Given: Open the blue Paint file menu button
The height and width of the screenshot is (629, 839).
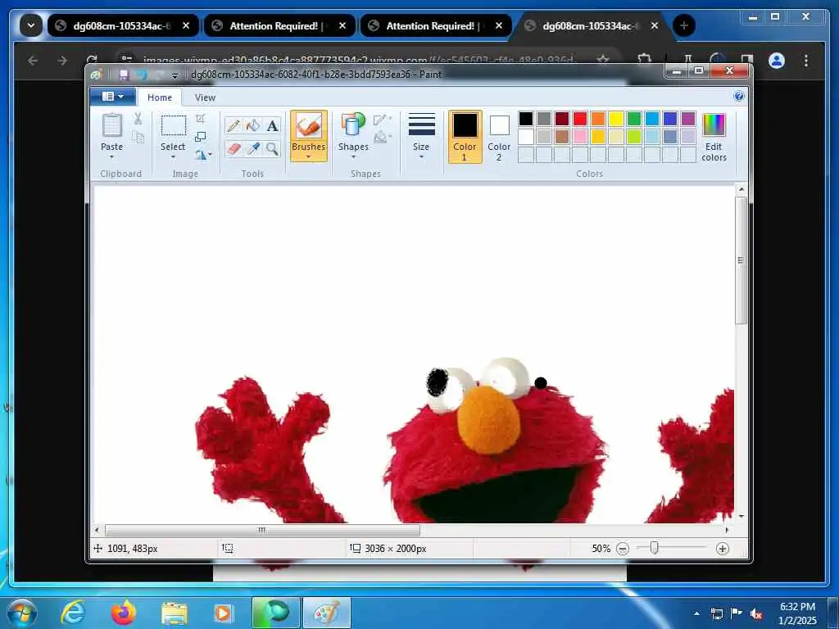Looking at the screenshot, I should point(112,97).
